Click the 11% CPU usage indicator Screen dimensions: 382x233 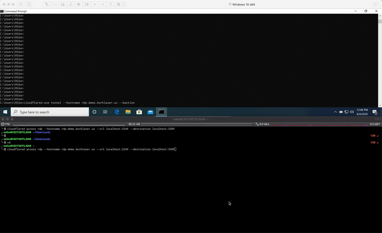point(6,124)
